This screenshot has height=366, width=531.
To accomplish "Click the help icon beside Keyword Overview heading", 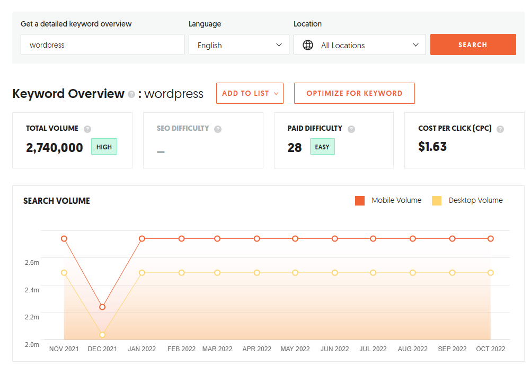I will pyautogui.click(x=131, y=94).
